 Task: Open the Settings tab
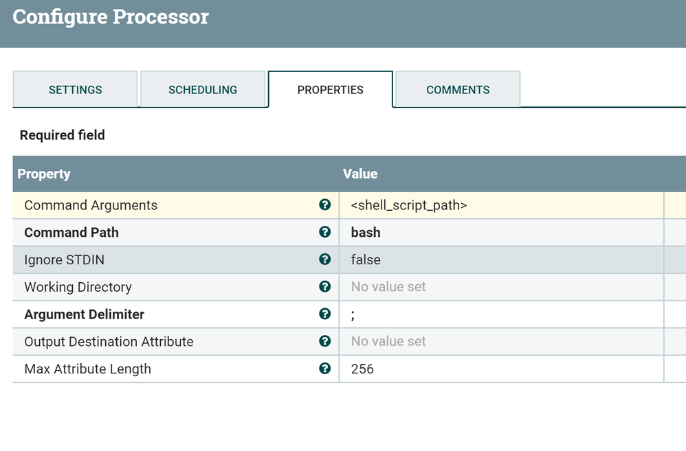pyautogui.click(x=75, y=90)
